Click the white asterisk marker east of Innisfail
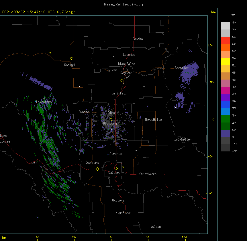 click(x=144, y=87)
